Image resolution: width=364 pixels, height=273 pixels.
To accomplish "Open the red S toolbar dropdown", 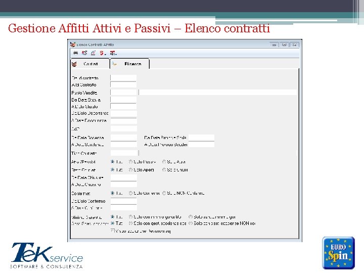I will click(x=105, y=54).
